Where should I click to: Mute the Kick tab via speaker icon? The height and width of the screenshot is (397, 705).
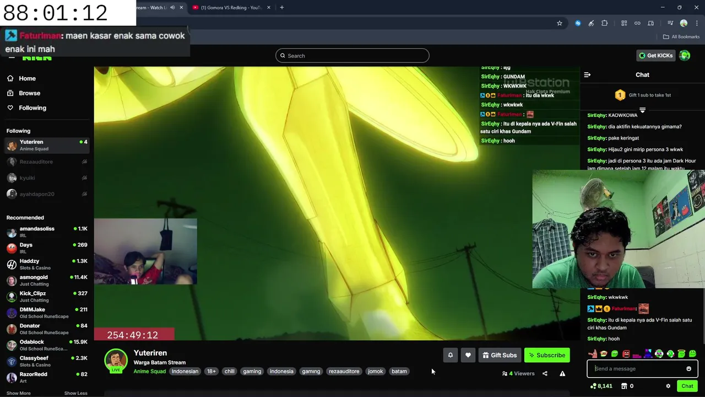pyautogui.click(x=172, y=8)
